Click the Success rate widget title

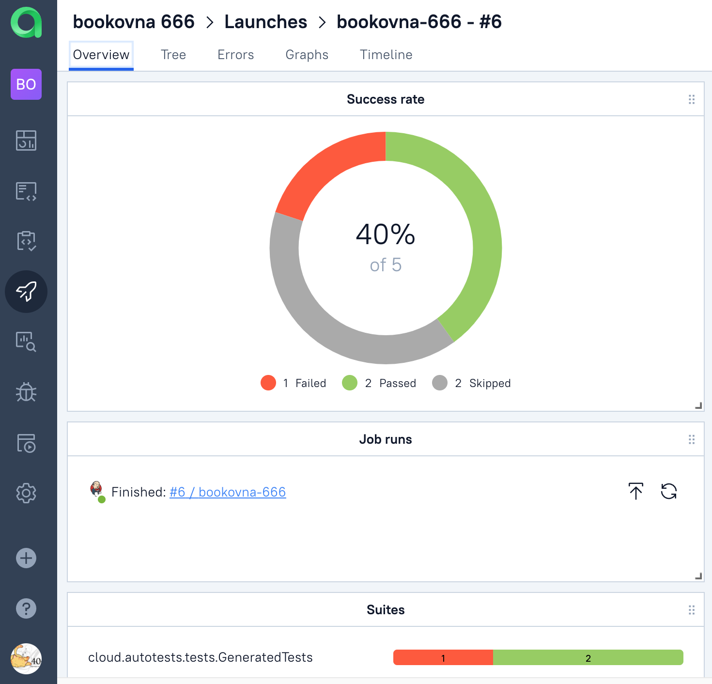386,99
